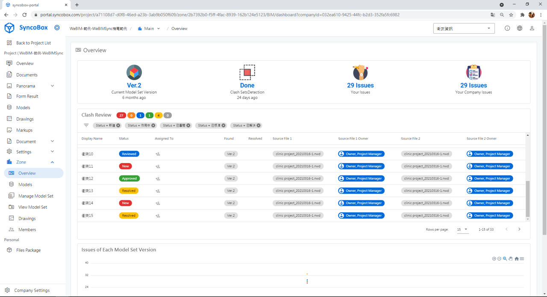Open Back to Project List

pos(33,43)
